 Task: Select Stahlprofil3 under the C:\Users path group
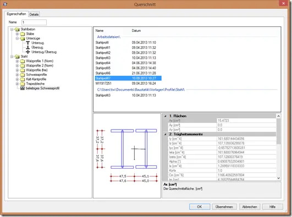tap(128, 95)
